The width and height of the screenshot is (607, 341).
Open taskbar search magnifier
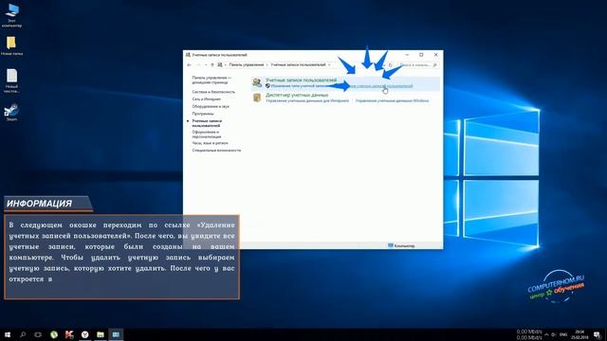click(23, 334)
